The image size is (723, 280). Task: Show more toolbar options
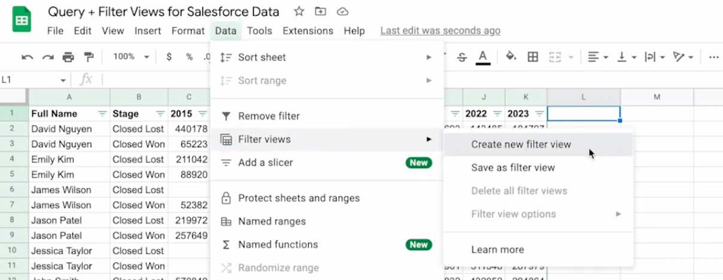pos(713,57)
